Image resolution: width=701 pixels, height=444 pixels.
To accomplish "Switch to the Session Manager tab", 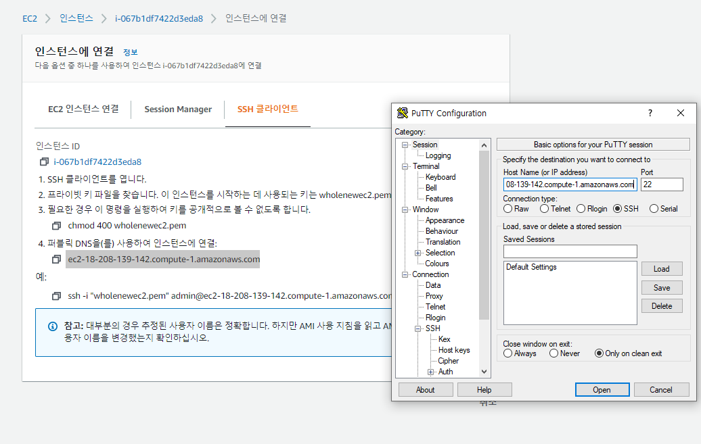I will pos(178,109).
